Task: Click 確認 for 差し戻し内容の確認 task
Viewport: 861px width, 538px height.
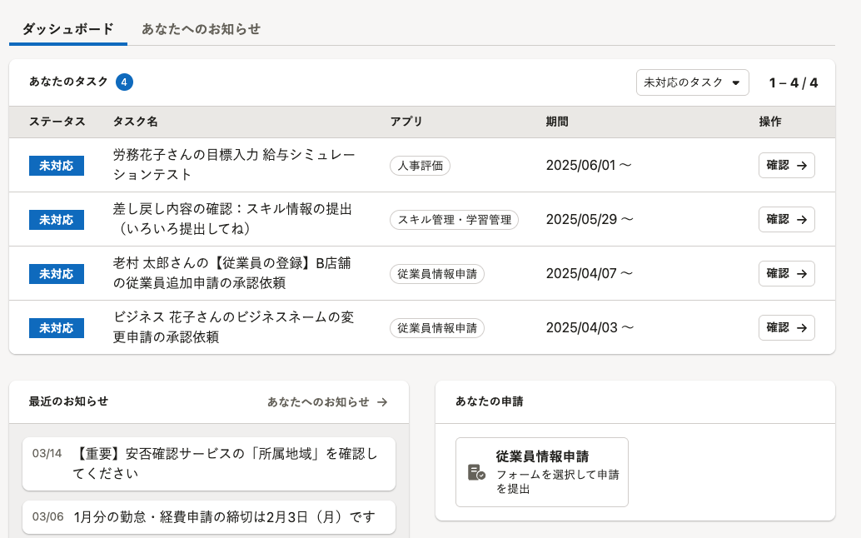Action: pyautogui.click(x=786, y=220)
